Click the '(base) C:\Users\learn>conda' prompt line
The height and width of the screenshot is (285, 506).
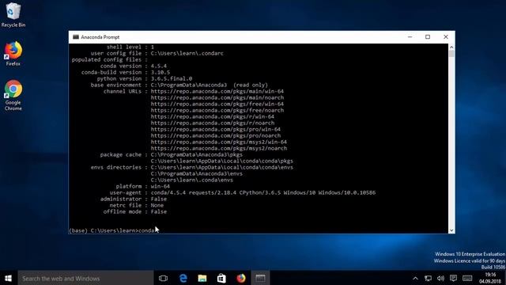coord(111,230)
